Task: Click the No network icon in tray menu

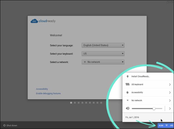Action: click(128, 100)
